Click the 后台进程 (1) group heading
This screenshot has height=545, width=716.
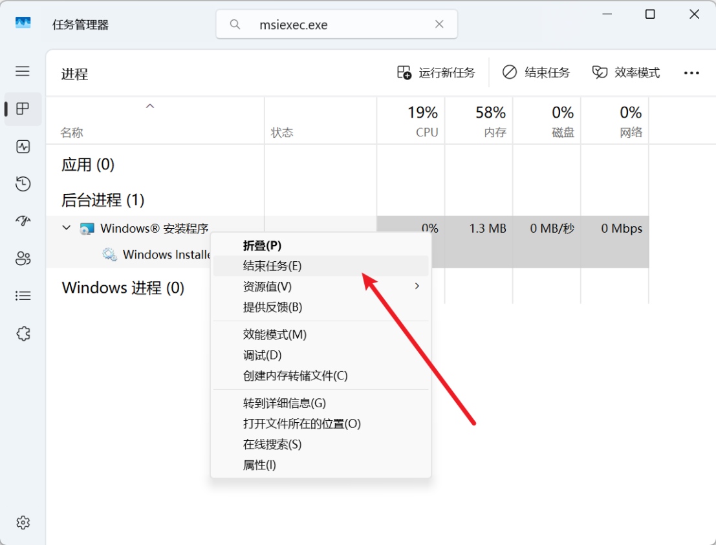click(x=103, y=200)
